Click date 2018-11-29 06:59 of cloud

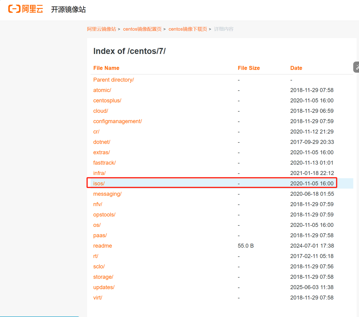[312, 111]
